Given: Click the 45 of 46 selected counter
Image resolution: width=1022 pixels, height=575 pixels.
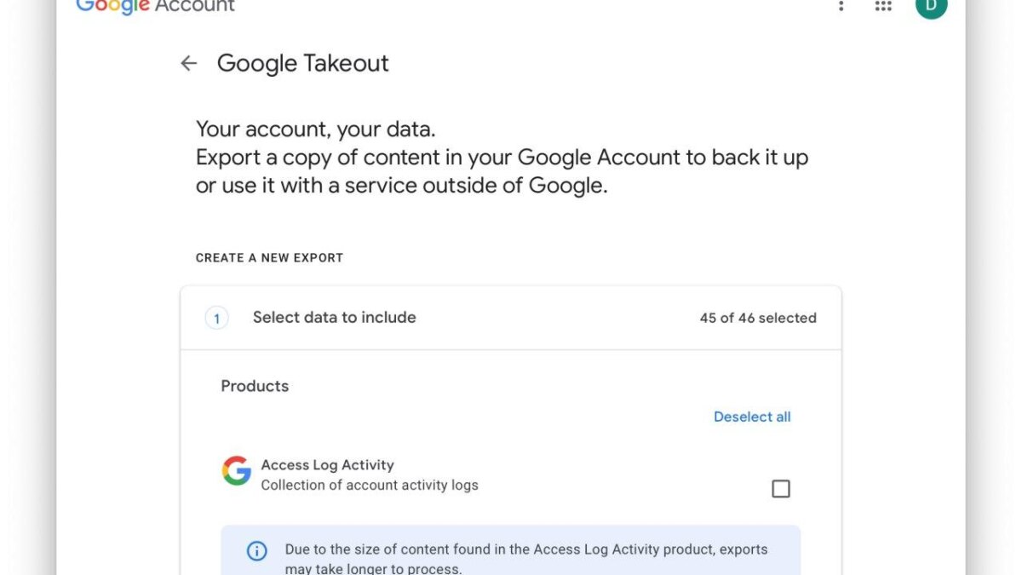Looking at the screenshot, I should (x=758, y=318).
